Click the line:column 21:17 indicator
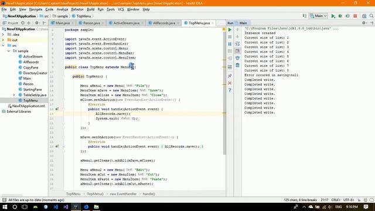This screenshot has height=211, width=375. pos(325,200)
